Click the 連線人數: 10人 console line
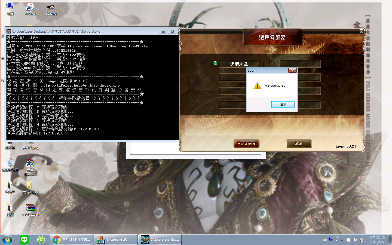 [x=23, y=38]
